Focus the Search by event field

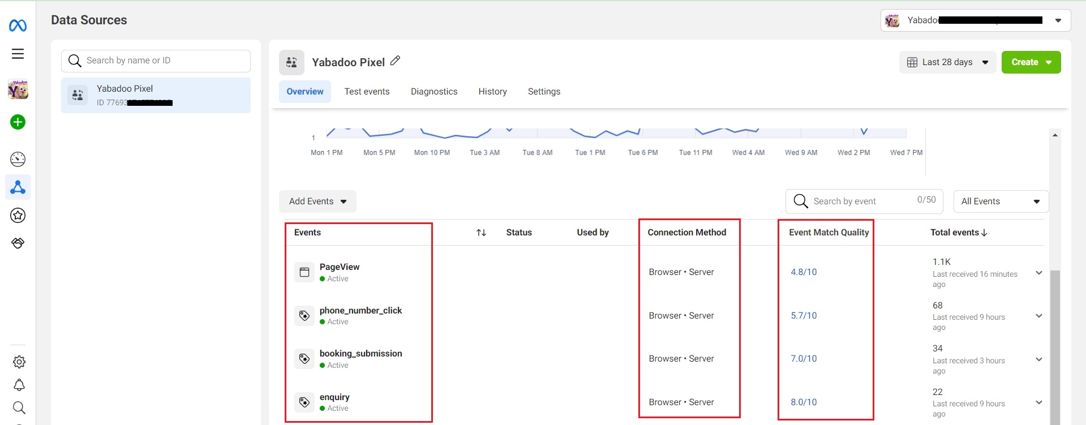[x=864, y=201]
